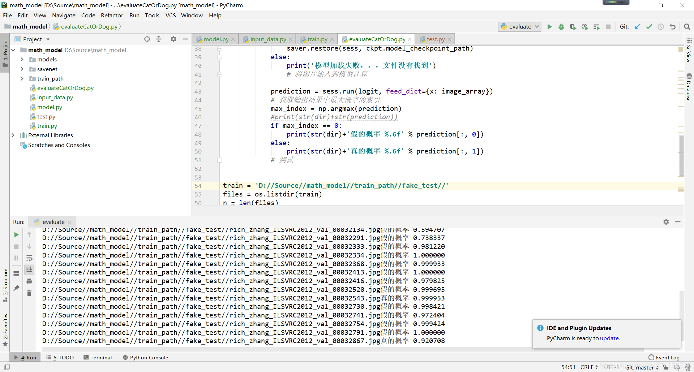Switch to the input_data.py editor tab
The image size is (694, 372).
(267, 39)
